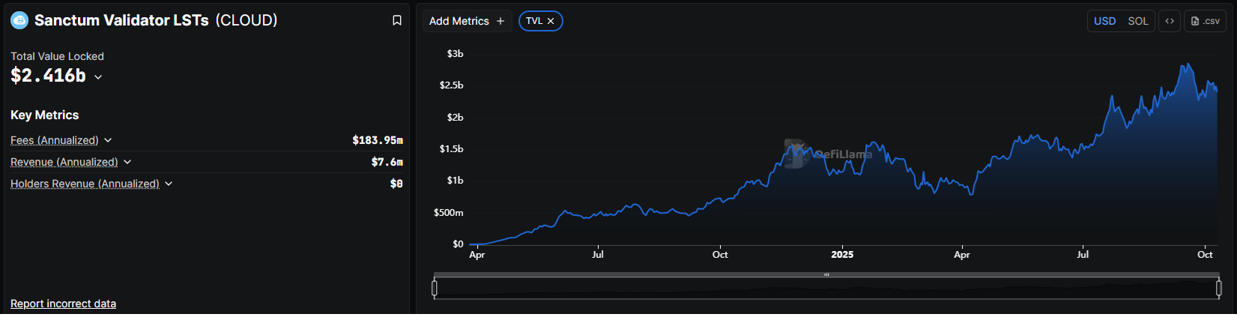Switch chart denomination to USD
Screen dimensions: 1237x326
(x=1104, y=21)
